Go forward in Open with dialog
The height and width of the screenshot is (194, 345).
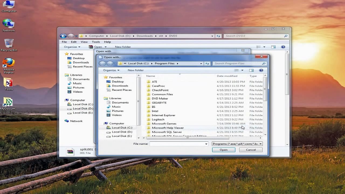[110, 64]
